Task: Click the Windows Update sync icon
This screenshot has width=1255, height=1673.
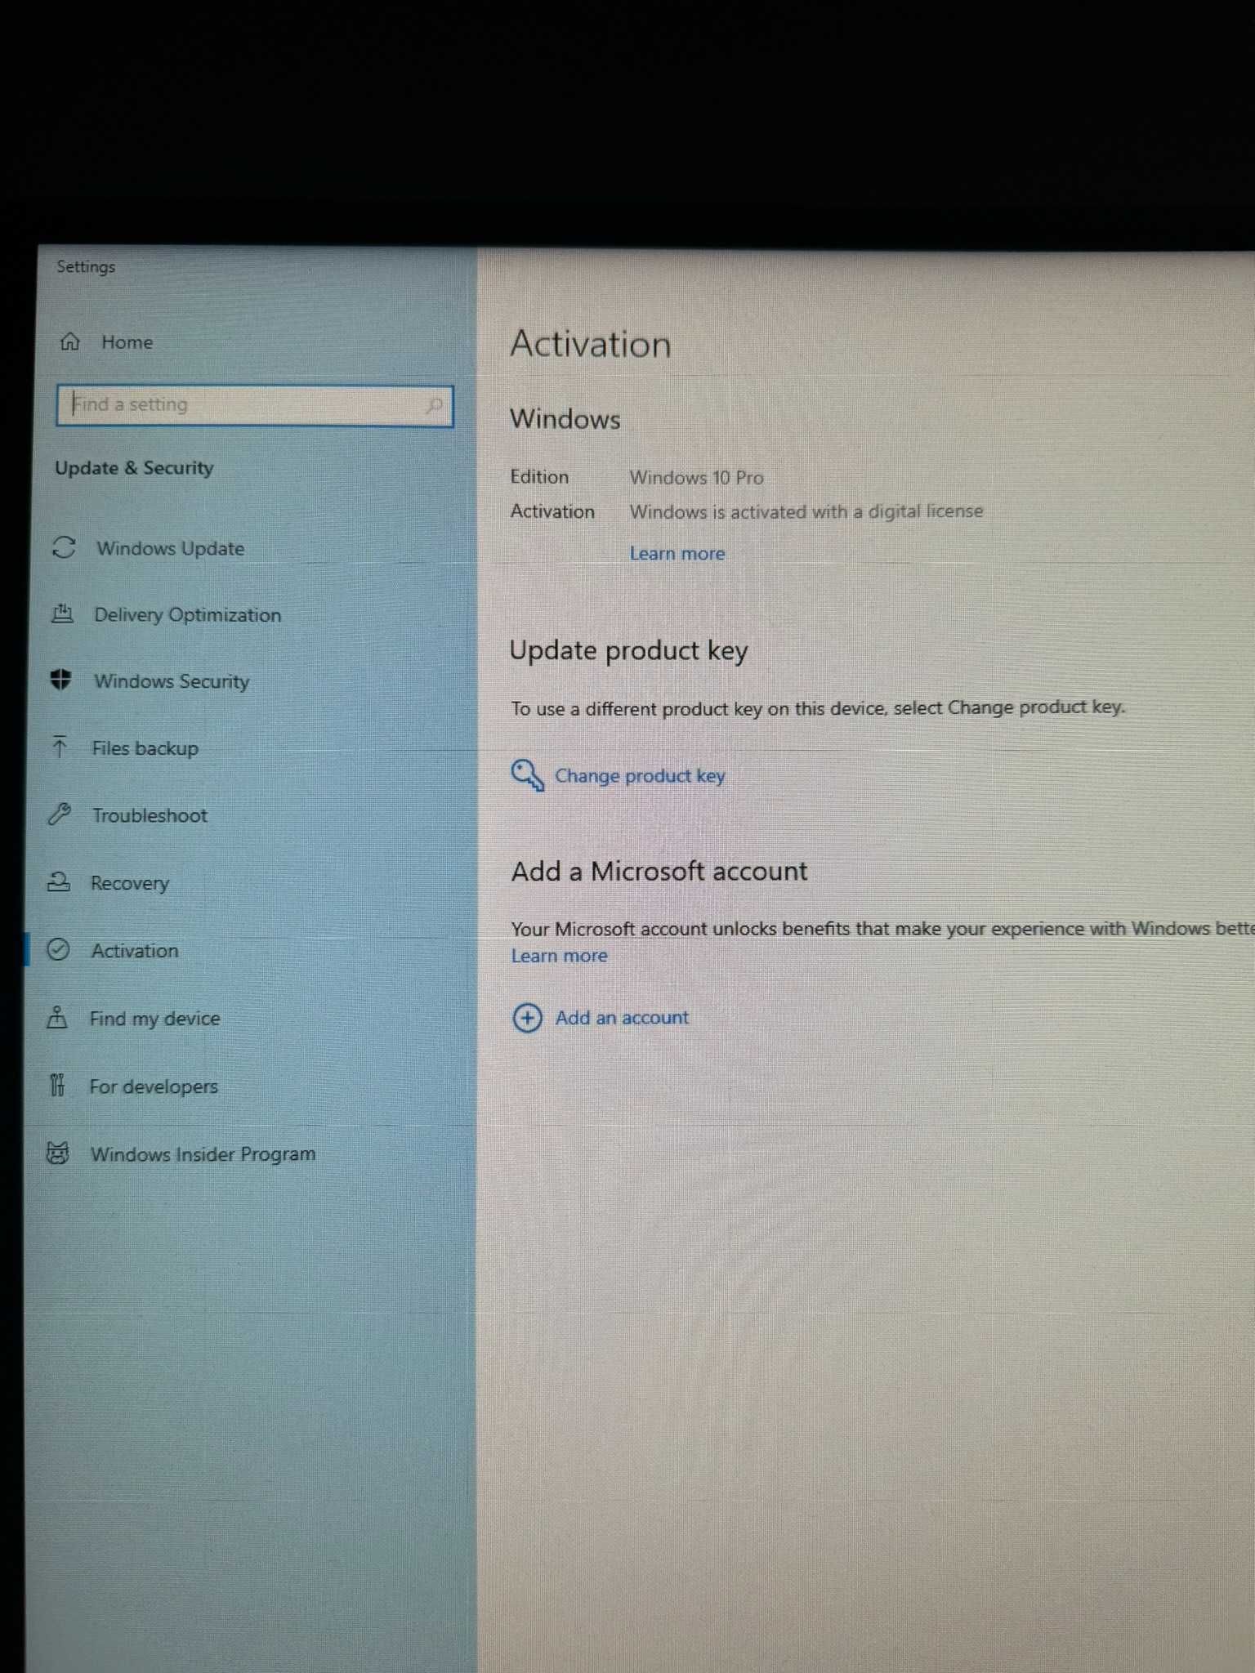Action: pyautogui.click(x=65, y=547)
